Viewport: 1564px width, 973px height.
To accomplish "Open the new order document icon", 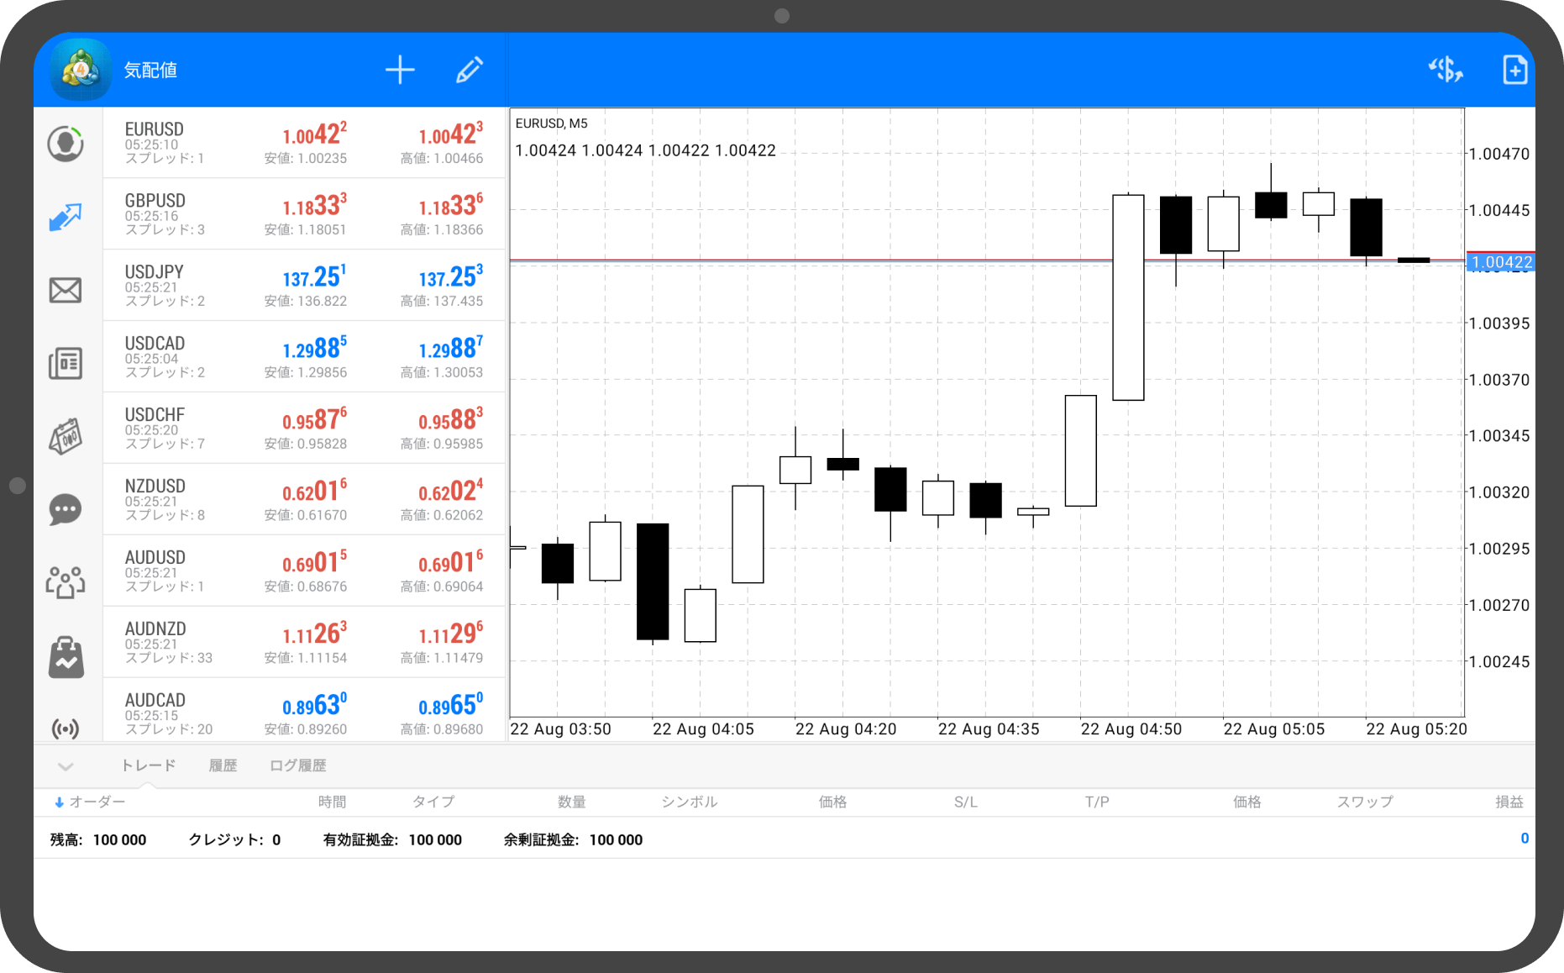I will coord(1514,70).
